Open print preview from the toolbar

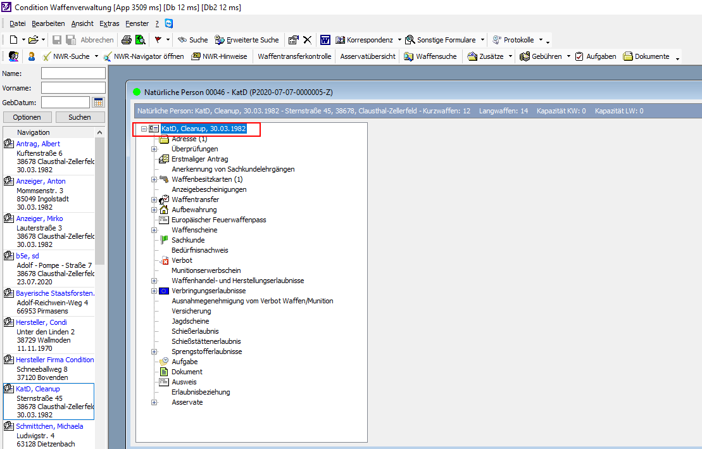point(140,40)
